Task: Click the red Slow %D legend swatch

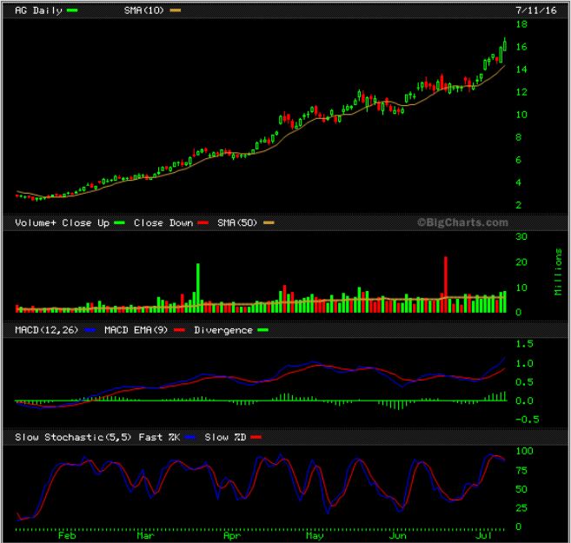Action: click(x=256, y=437)
